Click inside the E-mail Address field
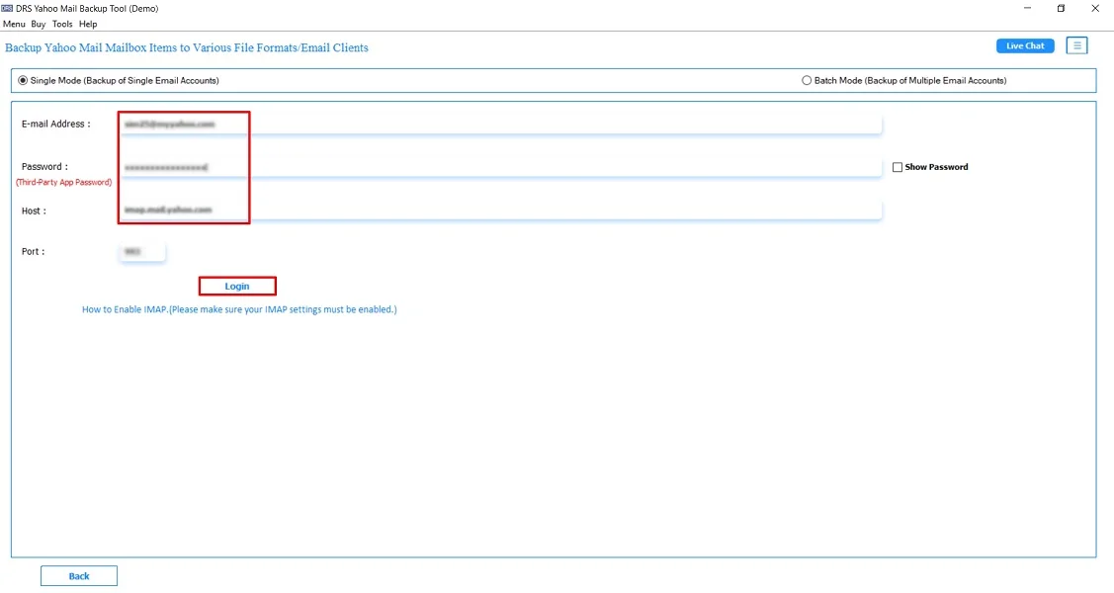 (x=395, y=123)
